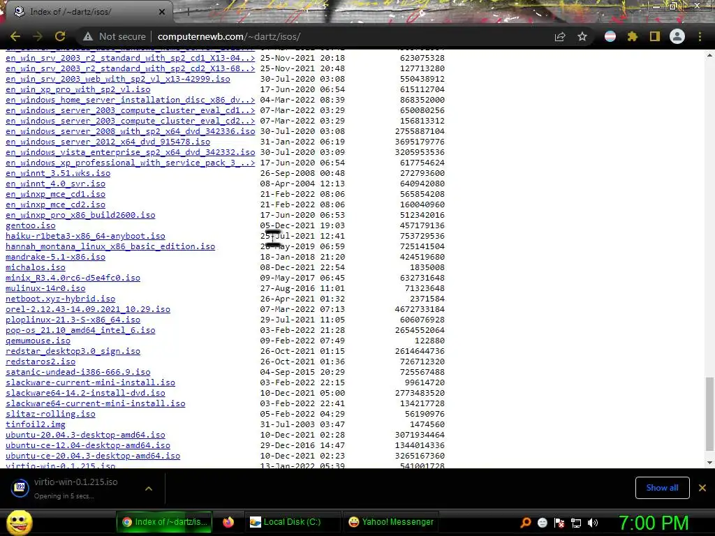The width and height of the screenshot is (715, 536).
Task: Open en_windows_vista_enterprise_sp2_x64_dvd_342332.iso link
Action: [x=131, y=152]
